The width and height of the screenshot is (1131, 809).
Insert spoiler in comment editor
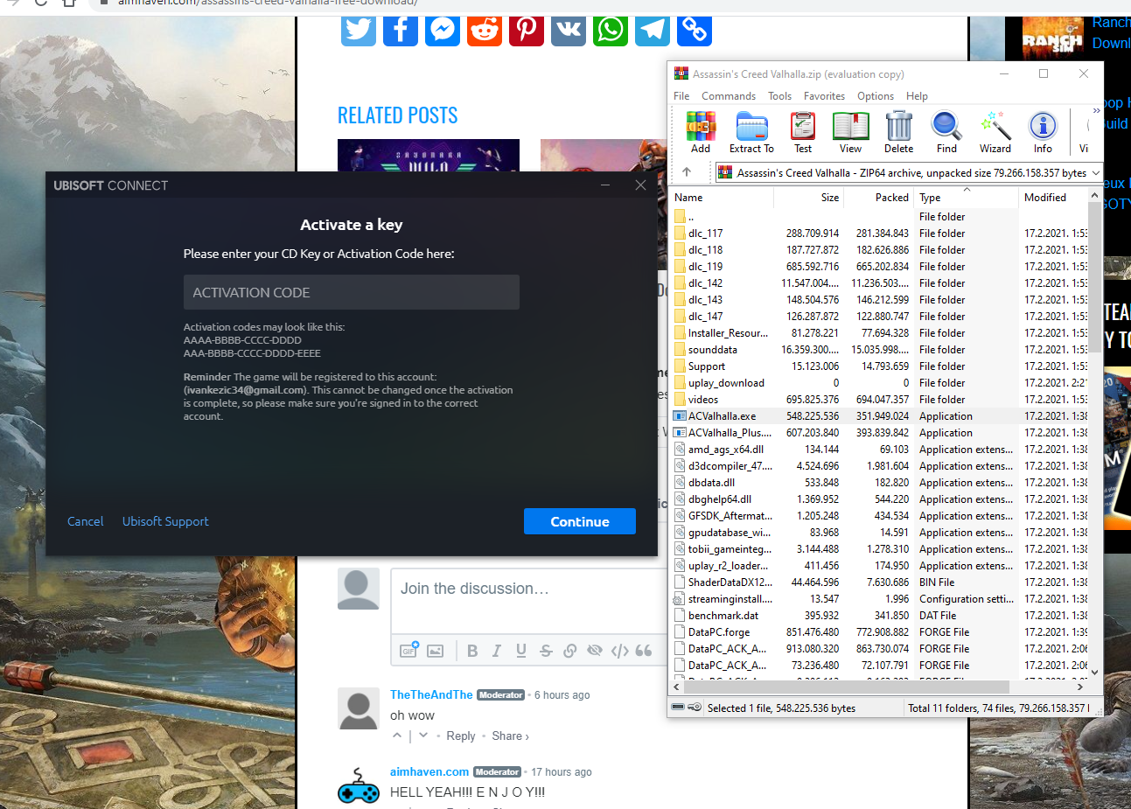[595, 651]
